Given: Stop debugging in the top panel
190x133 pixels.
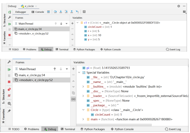Looking at the screenshot, I should pyautogui.click(x=9, y=35).
